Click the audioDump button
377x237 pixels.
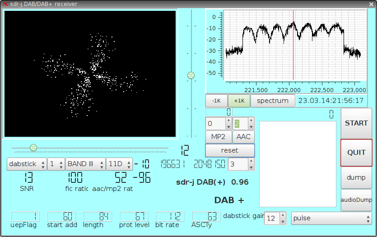pyautogui.click(x=356, y=200)
